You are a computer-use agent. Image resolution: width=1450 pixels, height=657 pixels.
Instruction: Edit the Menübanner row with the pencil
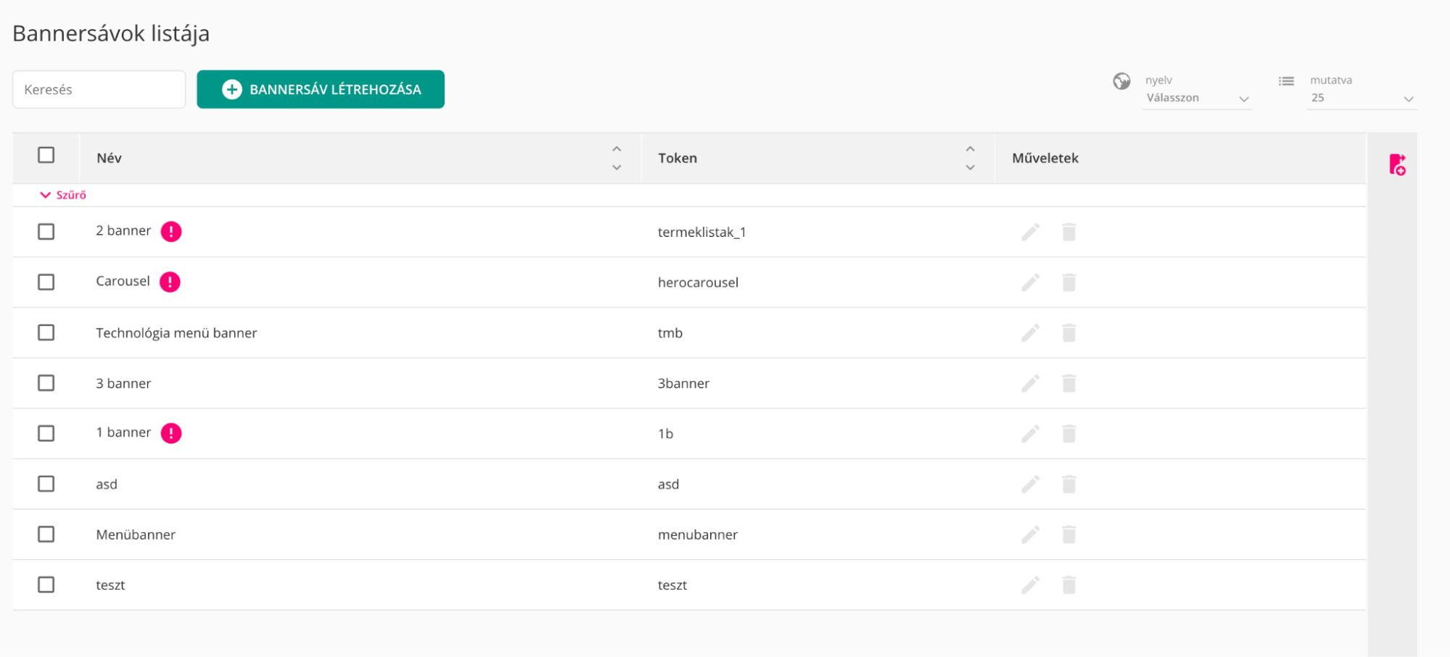[1030, 535]
